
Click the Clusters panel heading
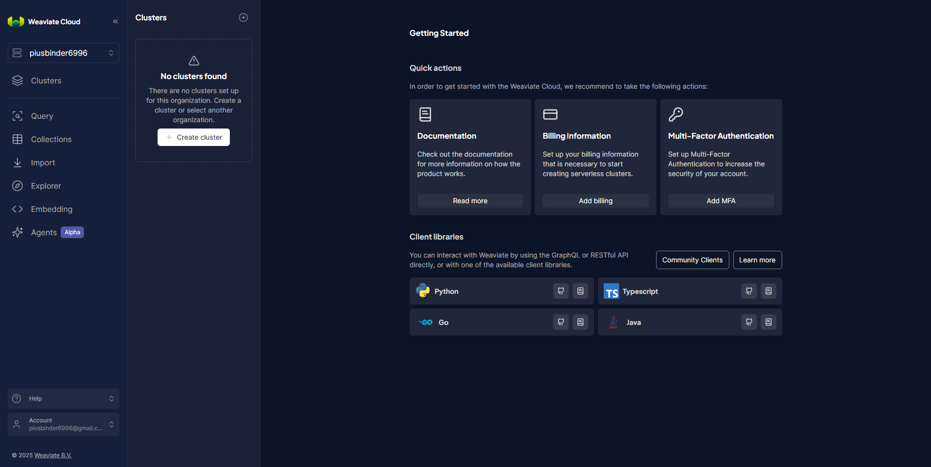tap(151, 17)
